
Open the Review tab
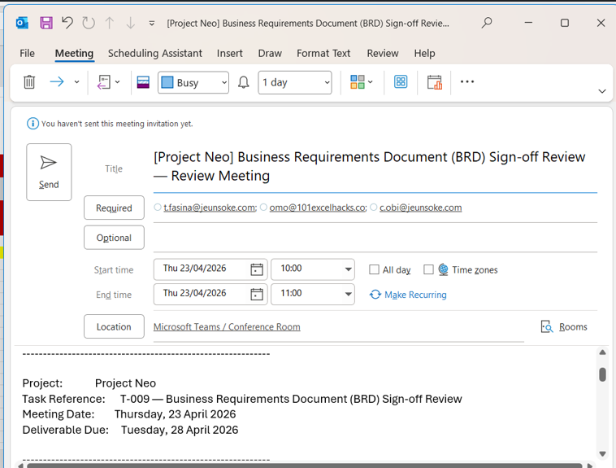click(x=383, y=53)
